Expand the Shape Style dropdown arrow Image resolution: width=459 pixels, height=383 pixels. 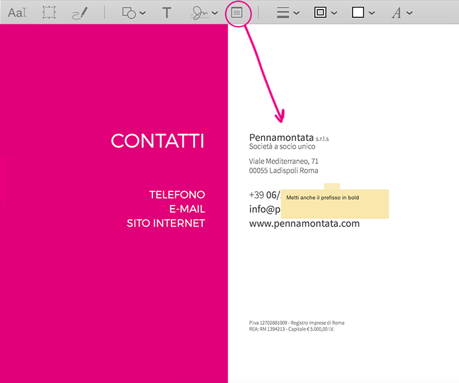pos(296,13)
